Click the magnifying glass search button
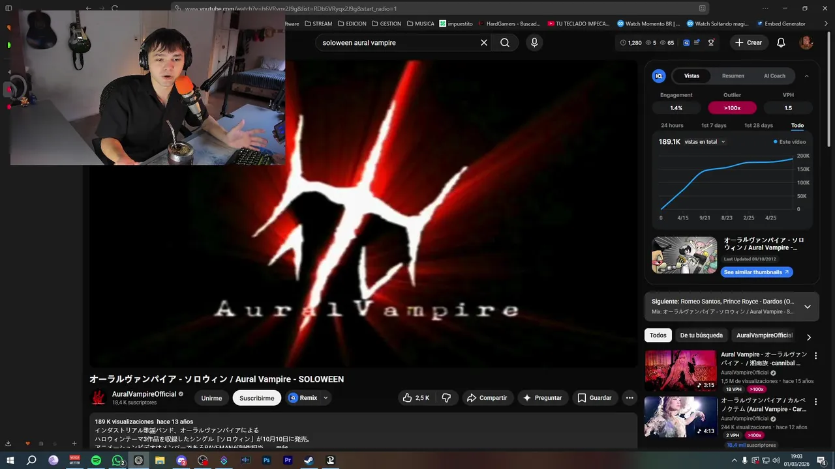This screenshot has height=469, width=835. [505, 42]
